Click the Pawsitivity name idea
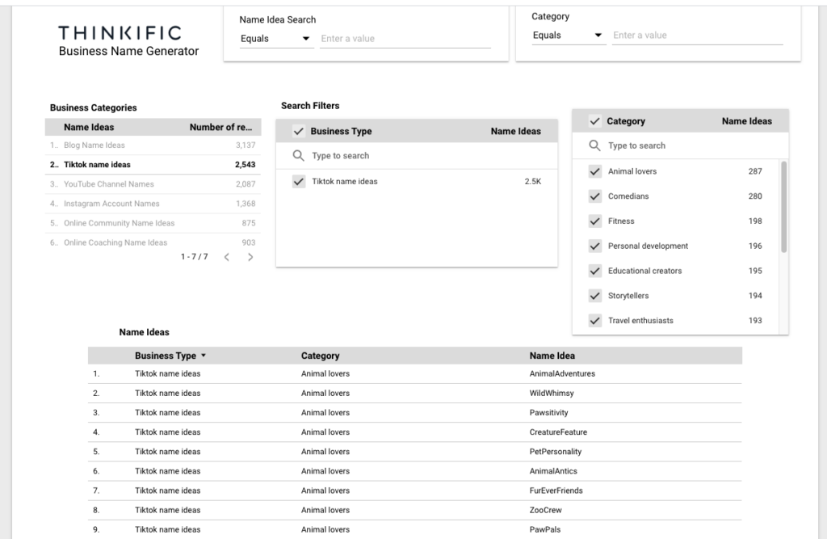 coord(548,413)
